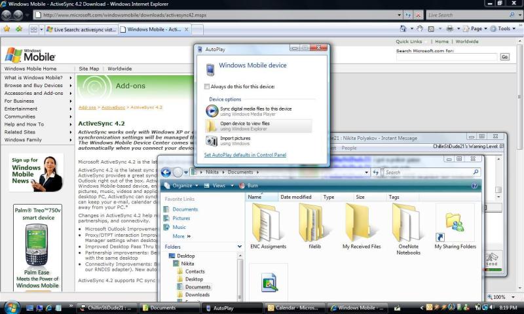Select My Sharing Folders shortcut
Viewport: 524px width, 314px height.
(x=455, y=226)
